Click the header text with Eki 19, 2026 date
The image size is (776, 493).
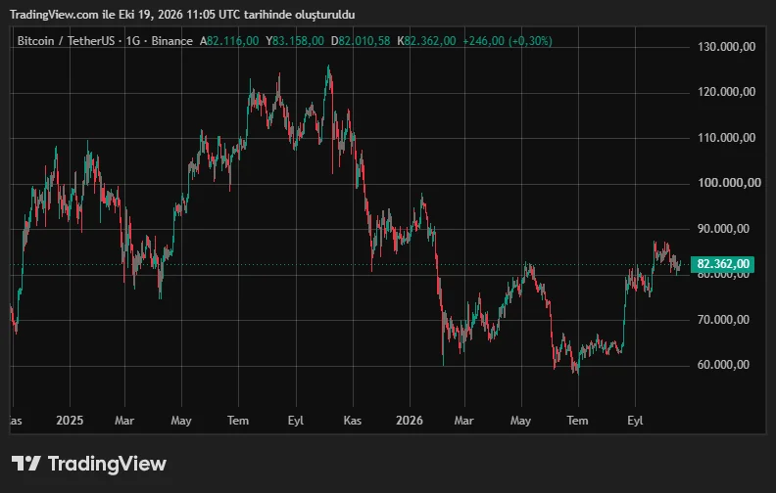tap(182, 15)
